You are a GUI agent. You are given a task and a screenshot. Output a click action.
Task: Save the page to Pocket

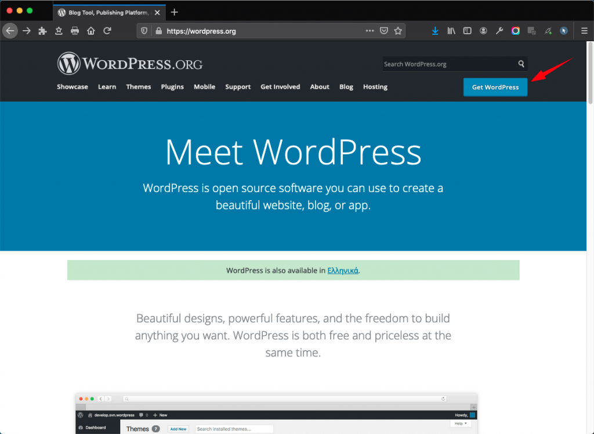click(x=384, y=31)
